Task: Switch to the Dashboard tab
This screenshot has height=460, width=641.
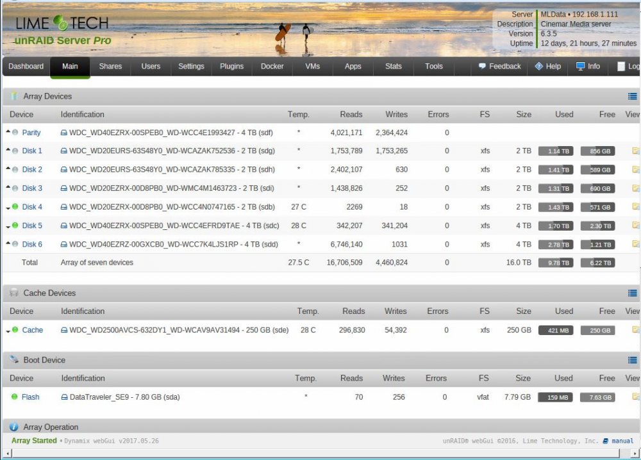Action: click(26, 66)
